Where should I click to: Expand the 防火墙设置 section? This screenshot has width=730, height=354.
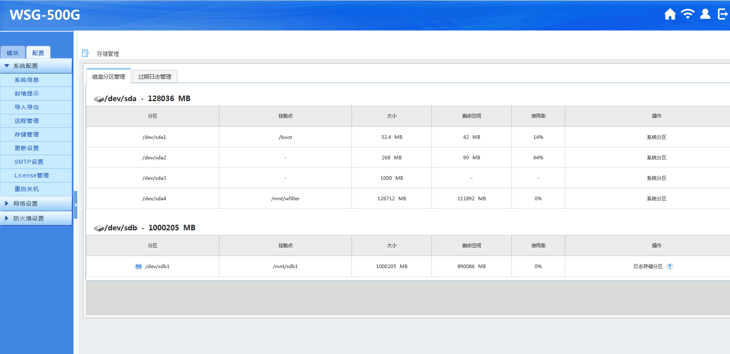point(28,218)
